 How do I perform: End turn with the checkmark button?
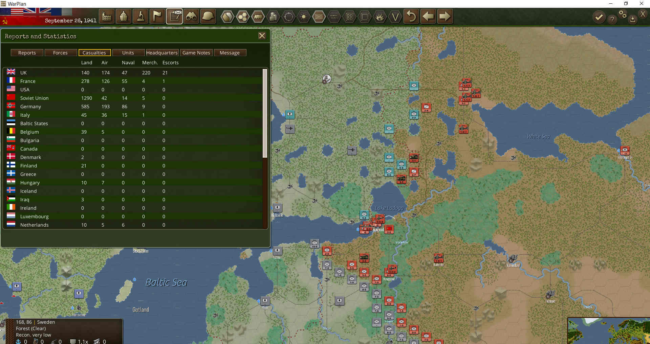599,17
